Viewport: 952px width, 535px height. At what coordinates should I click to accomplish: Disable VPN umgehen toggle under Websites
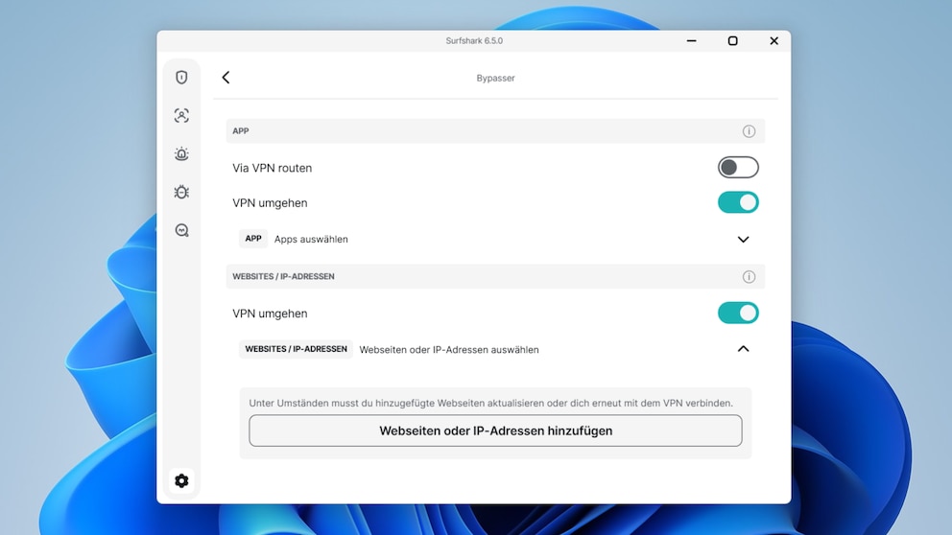[738, 313]
